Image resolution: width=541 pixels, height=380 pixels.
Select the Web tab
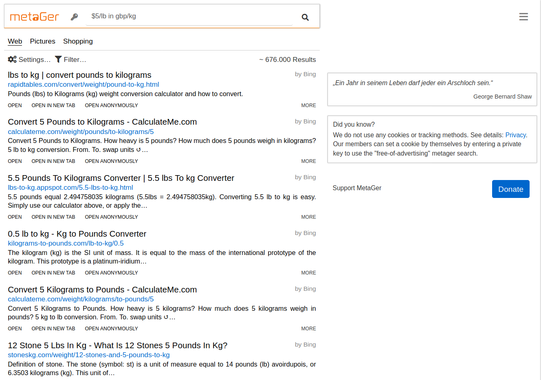click(15, 42)
